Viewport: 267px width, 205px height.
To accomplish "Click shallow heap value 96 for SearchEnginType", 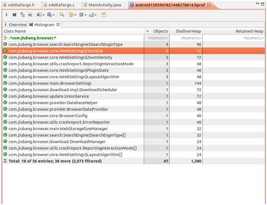I will (x=199, y=44).
